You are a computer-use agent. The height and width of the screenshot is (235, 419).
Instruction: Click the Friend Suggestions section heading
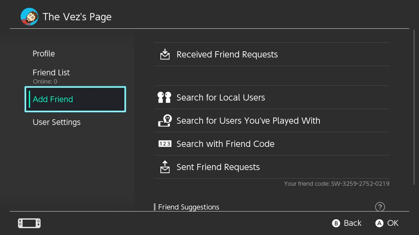tap(189, 207)
